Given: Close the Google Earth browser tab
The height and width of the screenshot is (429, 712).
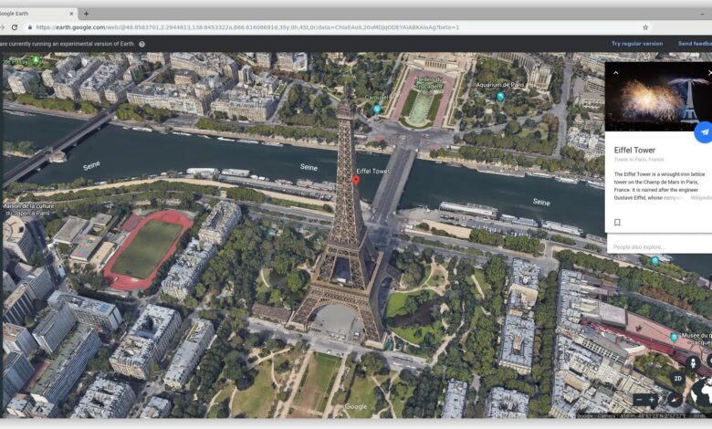Looking at the screenshot, I should pyautogui.click(x=71, y=14).
